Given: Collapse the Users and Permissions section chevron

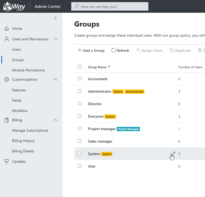Looking at the screenshot, I should (x=55, y=39).
